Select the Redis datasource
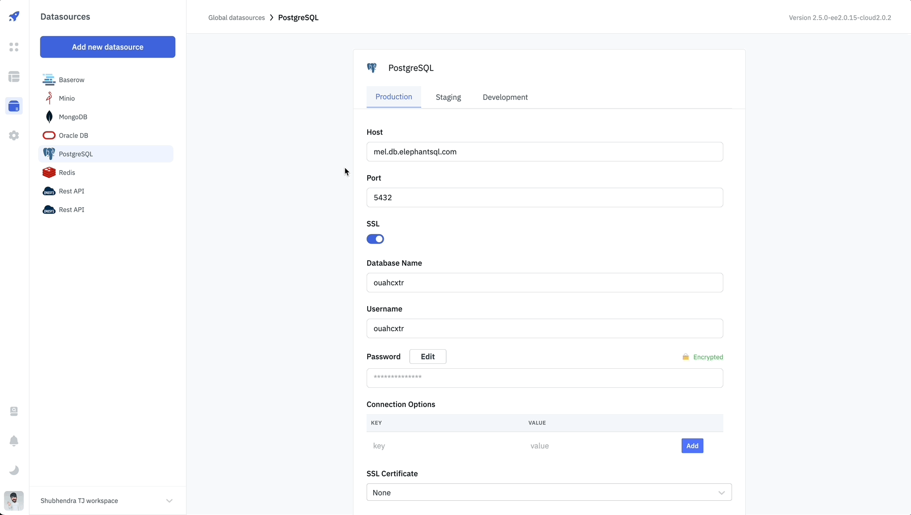 [x=67, y=172]
